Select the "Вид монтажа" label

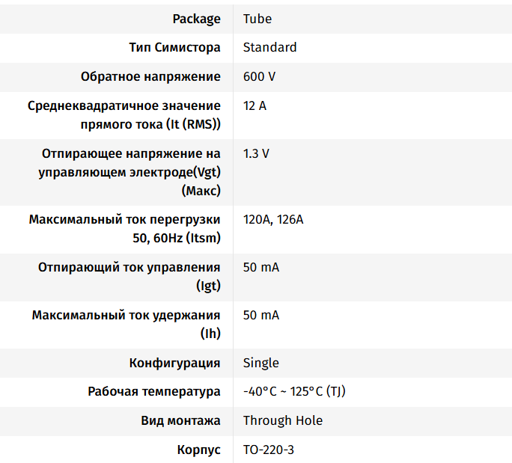180,420
